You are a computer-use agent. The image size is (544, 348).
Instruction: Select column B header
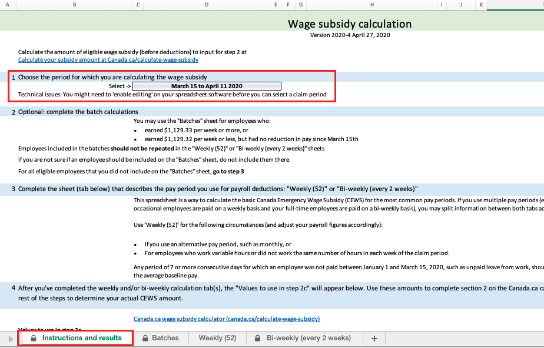(x=74, y=5)
